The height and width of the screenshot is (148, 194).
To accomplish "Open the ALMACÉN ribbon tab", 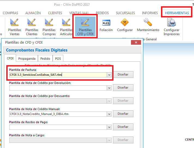I will pyautogui.click(x=33, y=13).
